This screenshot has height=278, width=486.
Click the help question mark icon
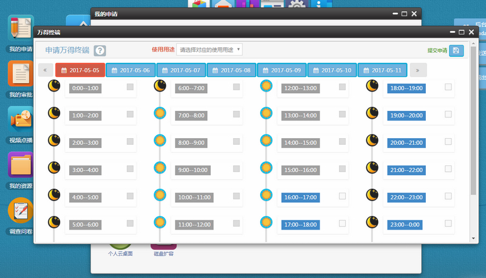100,51
